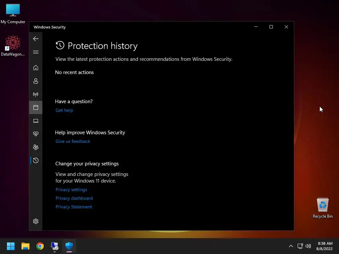Open Account protection person icon
Viewport: 339px width, 254px height.
click(x=36, y=81)
